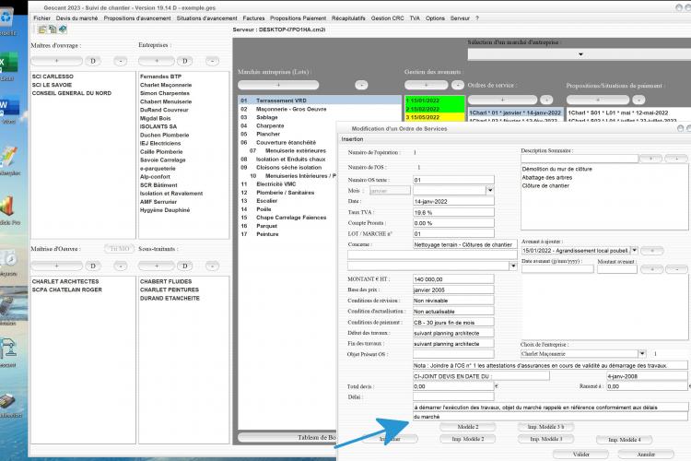691x461 pixels.
Task: Click the Imp. Modèle 4 button
Action: tap(624, 440)
